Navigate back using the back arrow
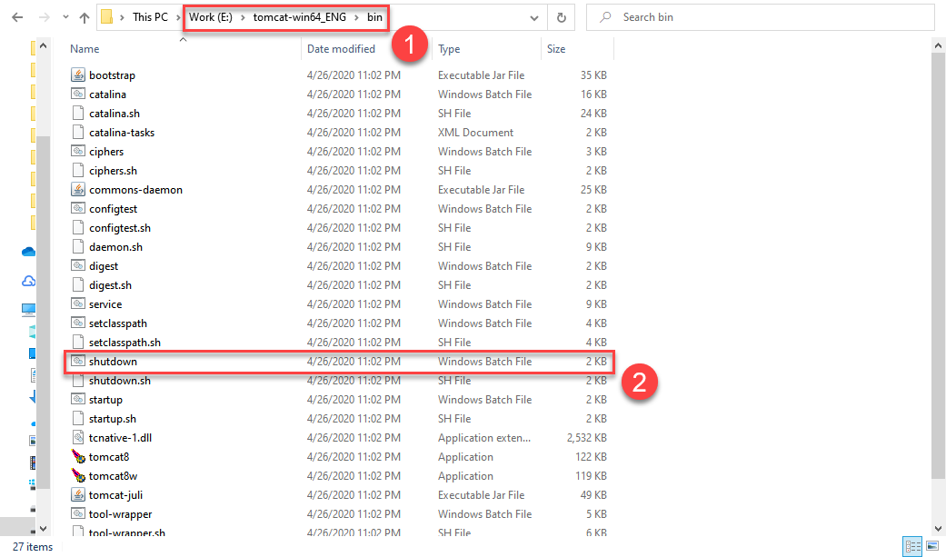The width and height of the screenshot is (946, 557). click(x=16, y=16)
